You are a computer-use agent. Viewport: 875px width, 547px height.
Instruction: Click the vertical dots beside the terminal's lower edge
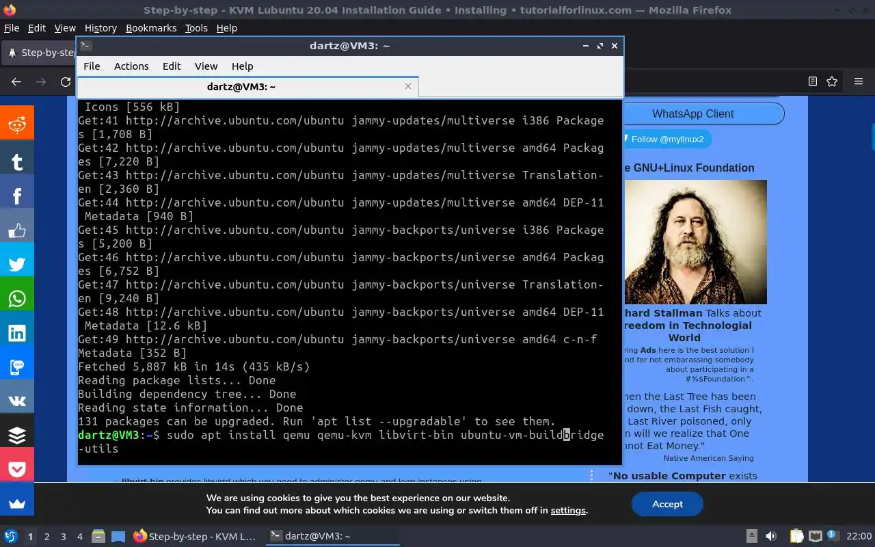coord(592,475)
